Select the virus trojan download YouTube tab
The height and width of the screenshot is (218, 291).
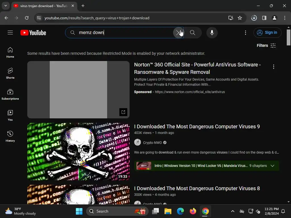[x=44, y=6]
